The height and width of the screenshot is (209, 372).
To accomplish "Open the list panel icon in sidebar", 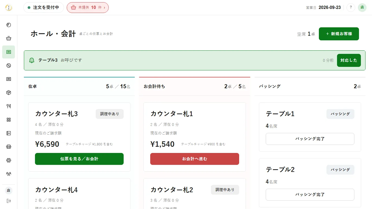I will coord(9,133).
